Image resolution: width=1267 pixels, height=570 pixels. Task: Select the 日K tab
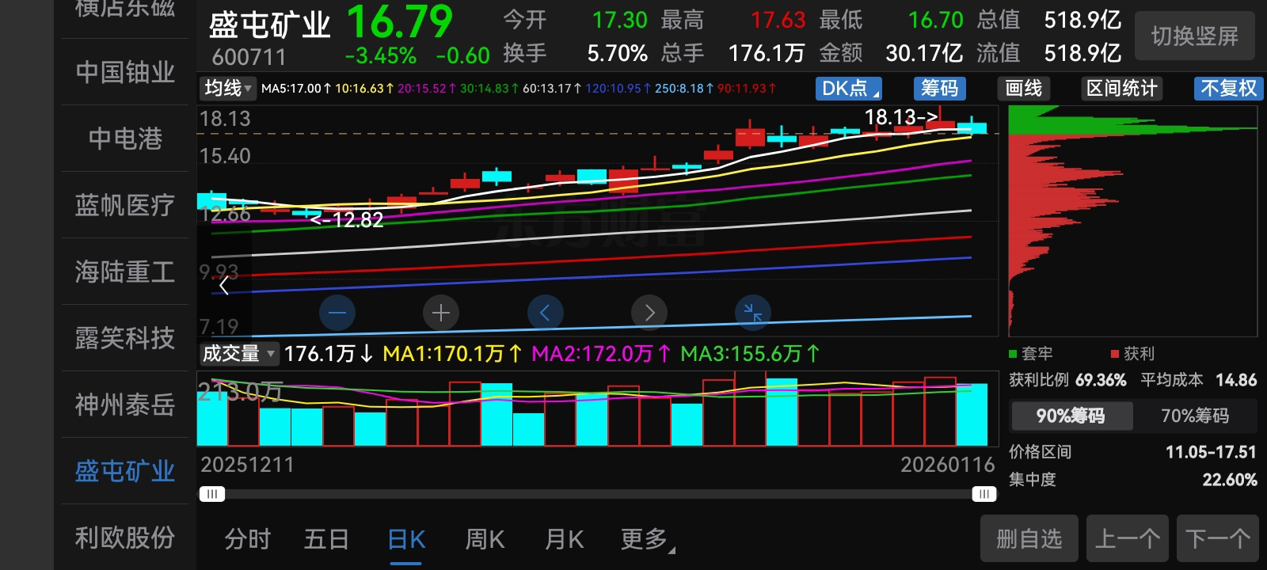[x=406, y=539]
